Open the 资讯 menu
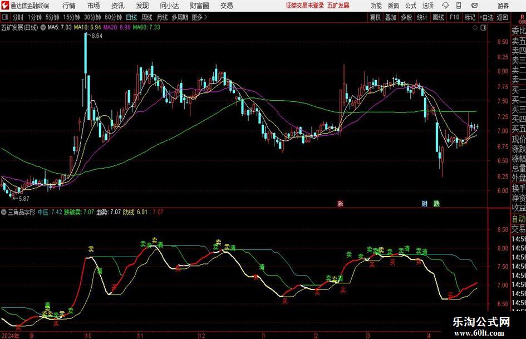The height and width of the screenshot is (339, 526). (x=118, y=6)
